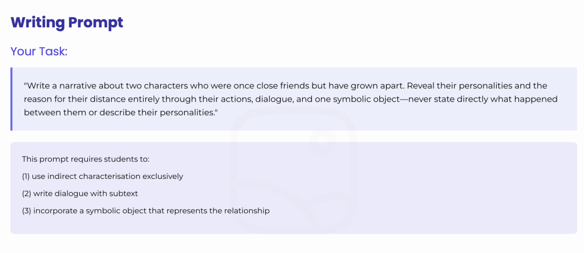Select the "write dialogue with subtext" requirement

point(80,193)
